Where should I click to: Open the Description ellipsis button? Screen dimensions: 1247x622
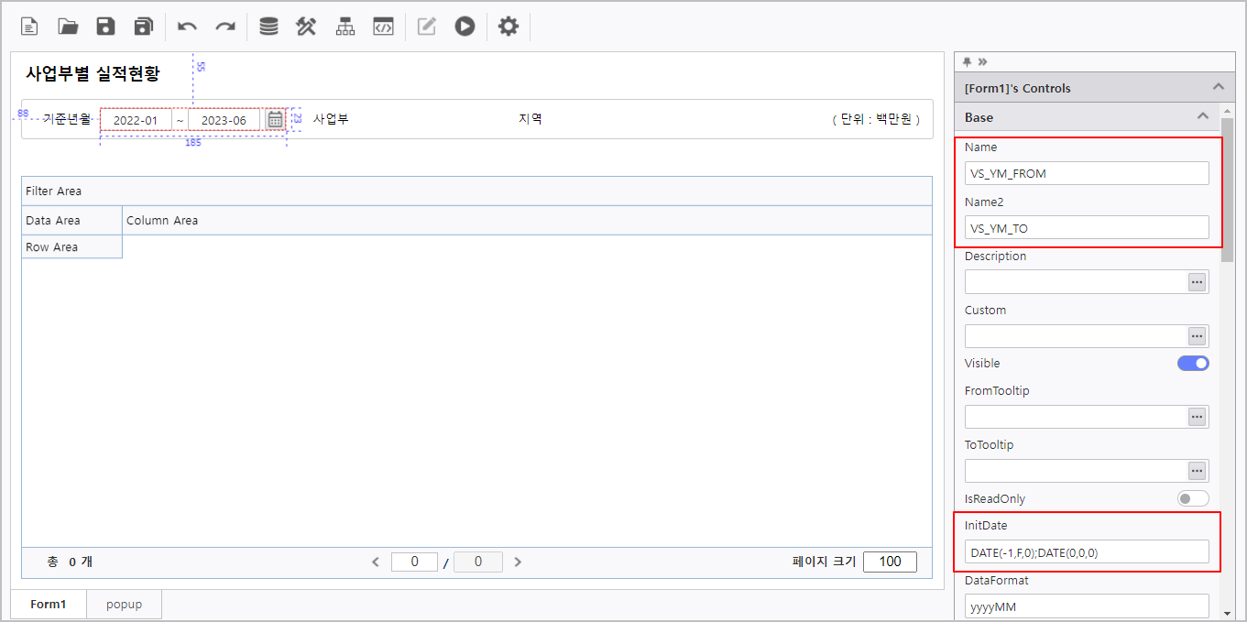coord(1197,282)
